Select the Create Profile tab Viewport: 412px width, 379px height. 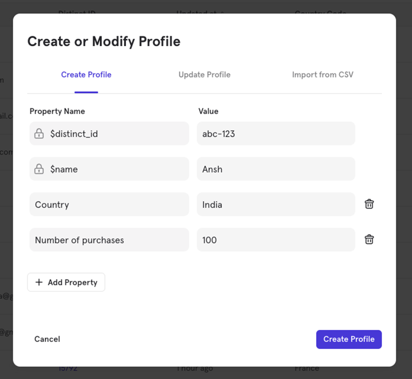[x=86, y=75]
